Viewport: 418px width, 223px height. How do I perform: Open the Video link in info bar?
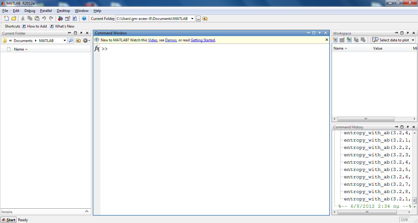click(x=153, y=40)
